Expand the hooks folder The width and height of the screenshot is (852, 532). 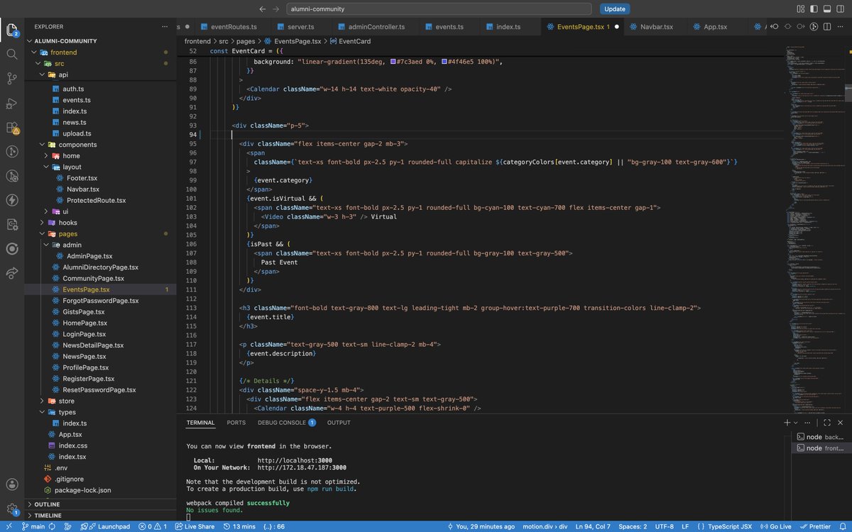coord(99,223)
